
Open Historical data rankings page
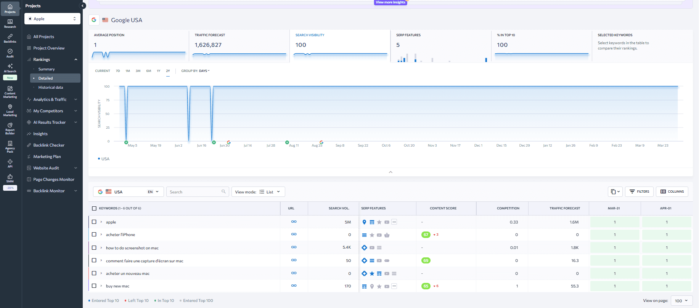click(x=51, y=88)
